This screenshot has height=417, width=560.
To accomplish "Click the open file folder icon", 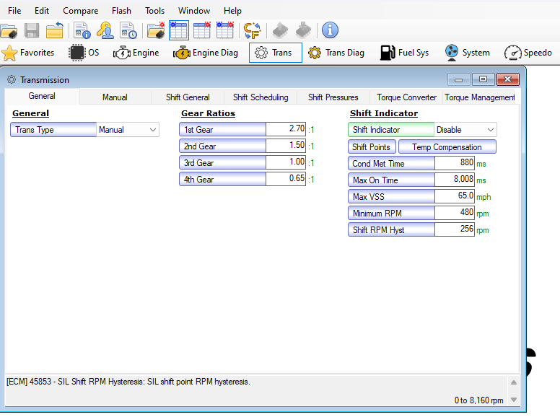I will [9, 30].
